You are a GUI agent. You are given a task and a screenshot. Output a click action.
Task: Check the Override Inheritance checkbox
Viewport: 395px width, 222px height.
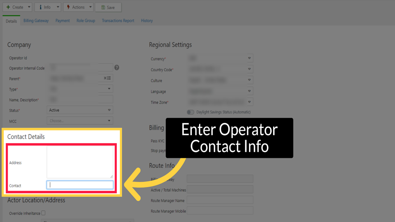(43, 213)
